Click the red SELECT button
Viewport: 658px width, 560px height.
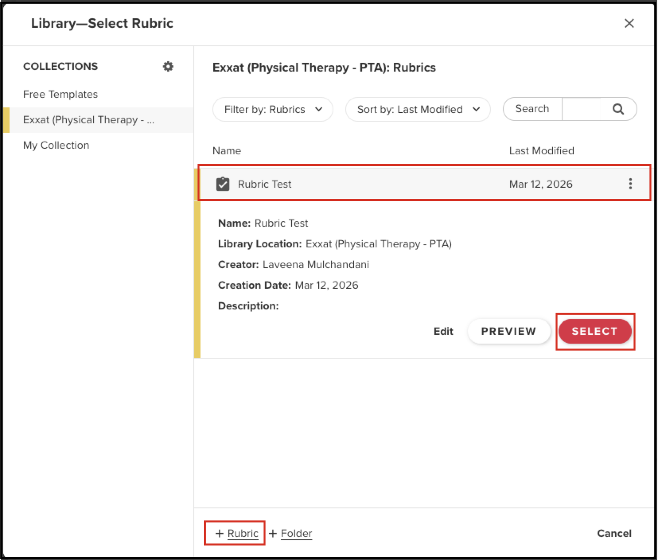point(594,331)
